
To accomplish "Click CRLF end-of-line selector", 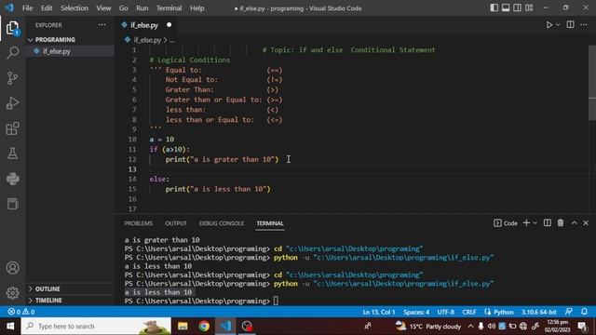I will pyautogui.click(x=469, y=313).
